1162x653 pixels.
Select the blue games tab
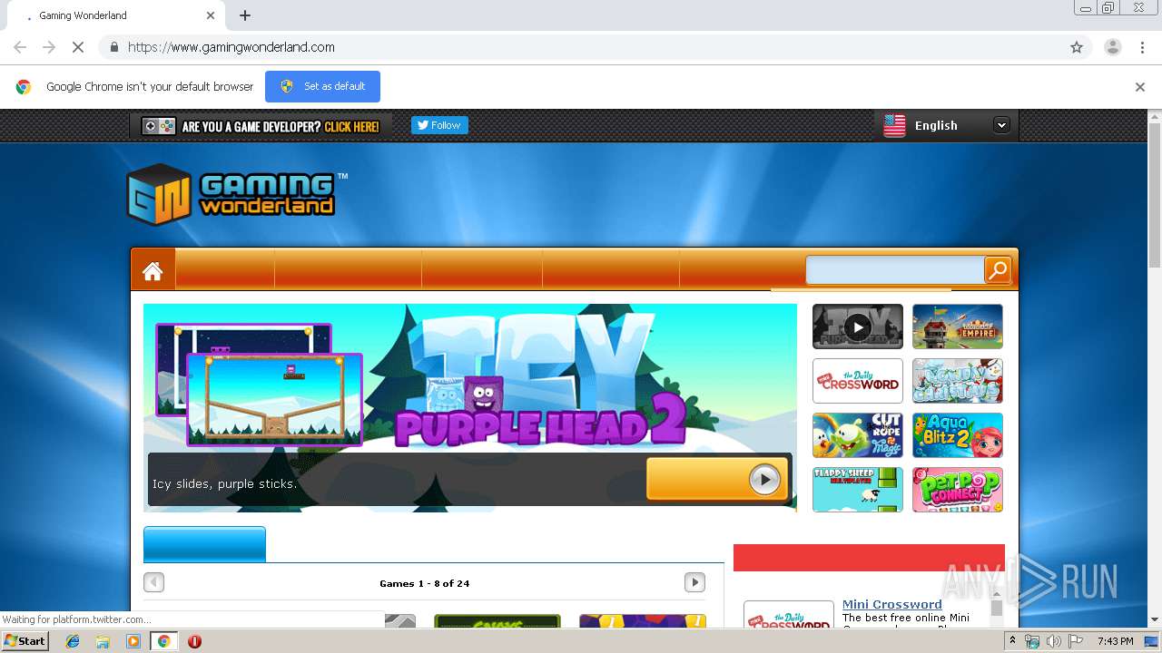tap(204, 544)
